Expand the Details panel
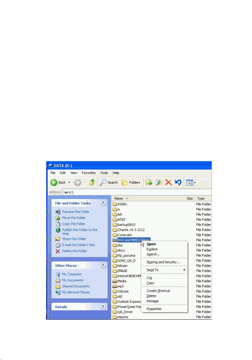The image size is (252, 360). [x=103, y=306]
